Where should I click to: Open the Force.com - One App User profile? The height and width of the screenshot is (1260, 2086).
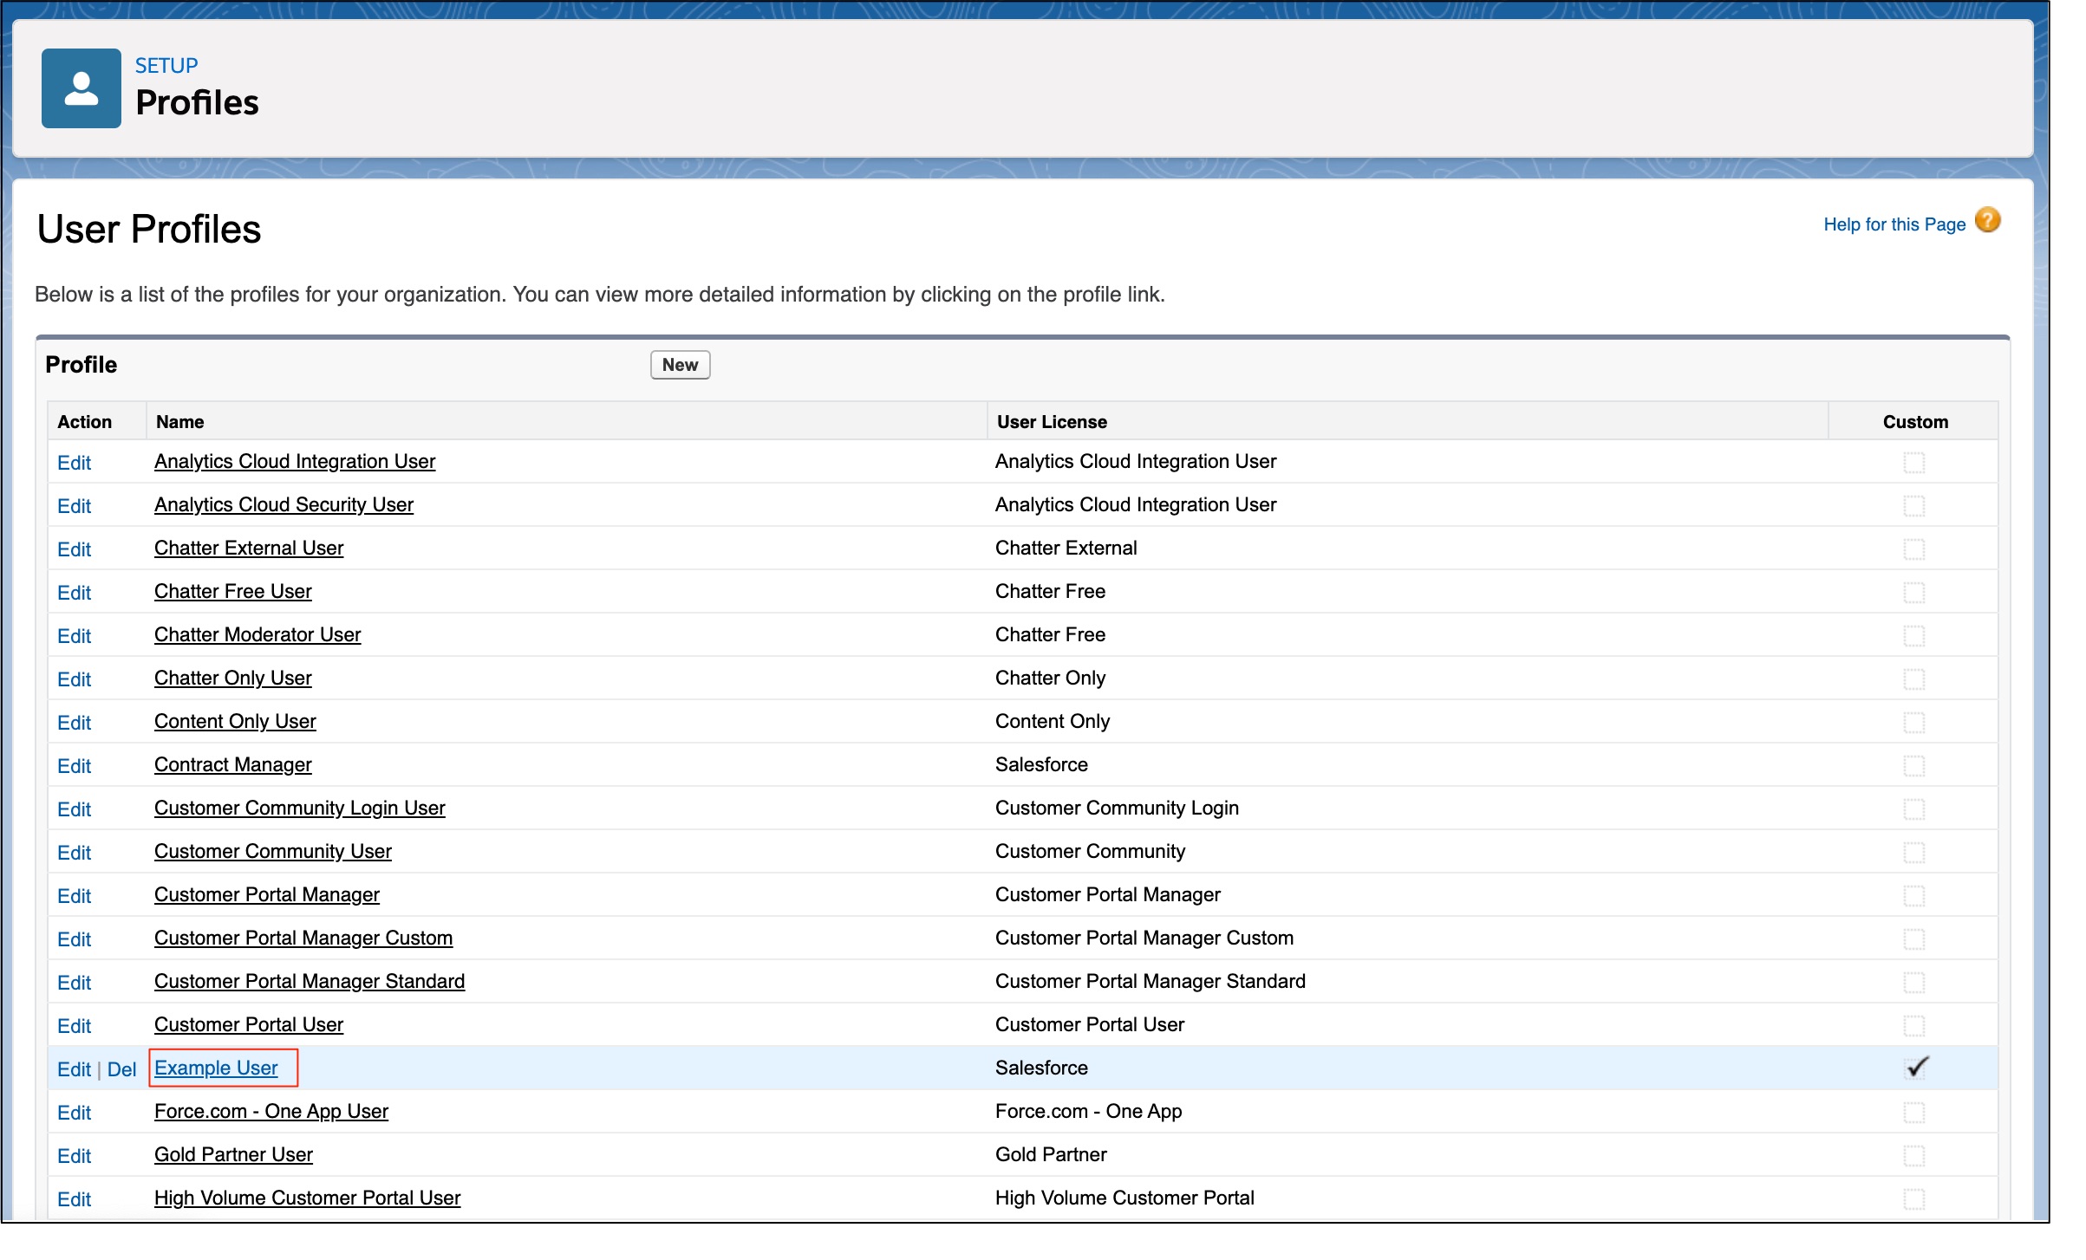click(x=271, y=1111)
